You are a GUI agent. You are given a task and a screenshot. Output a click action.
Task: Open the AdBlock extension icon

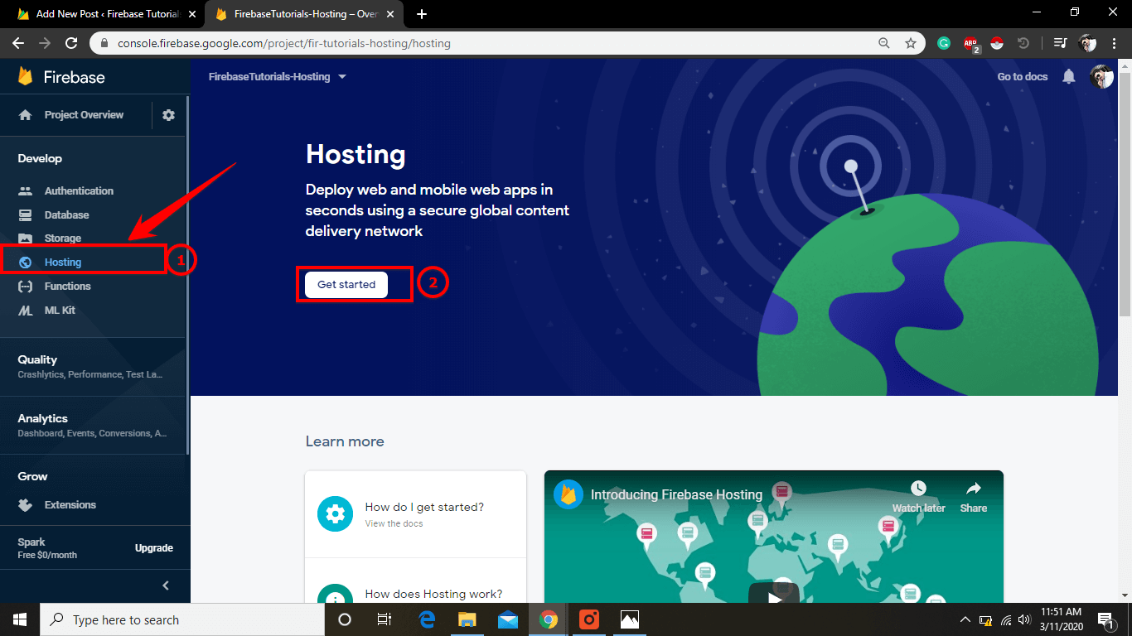coord(971,44)
